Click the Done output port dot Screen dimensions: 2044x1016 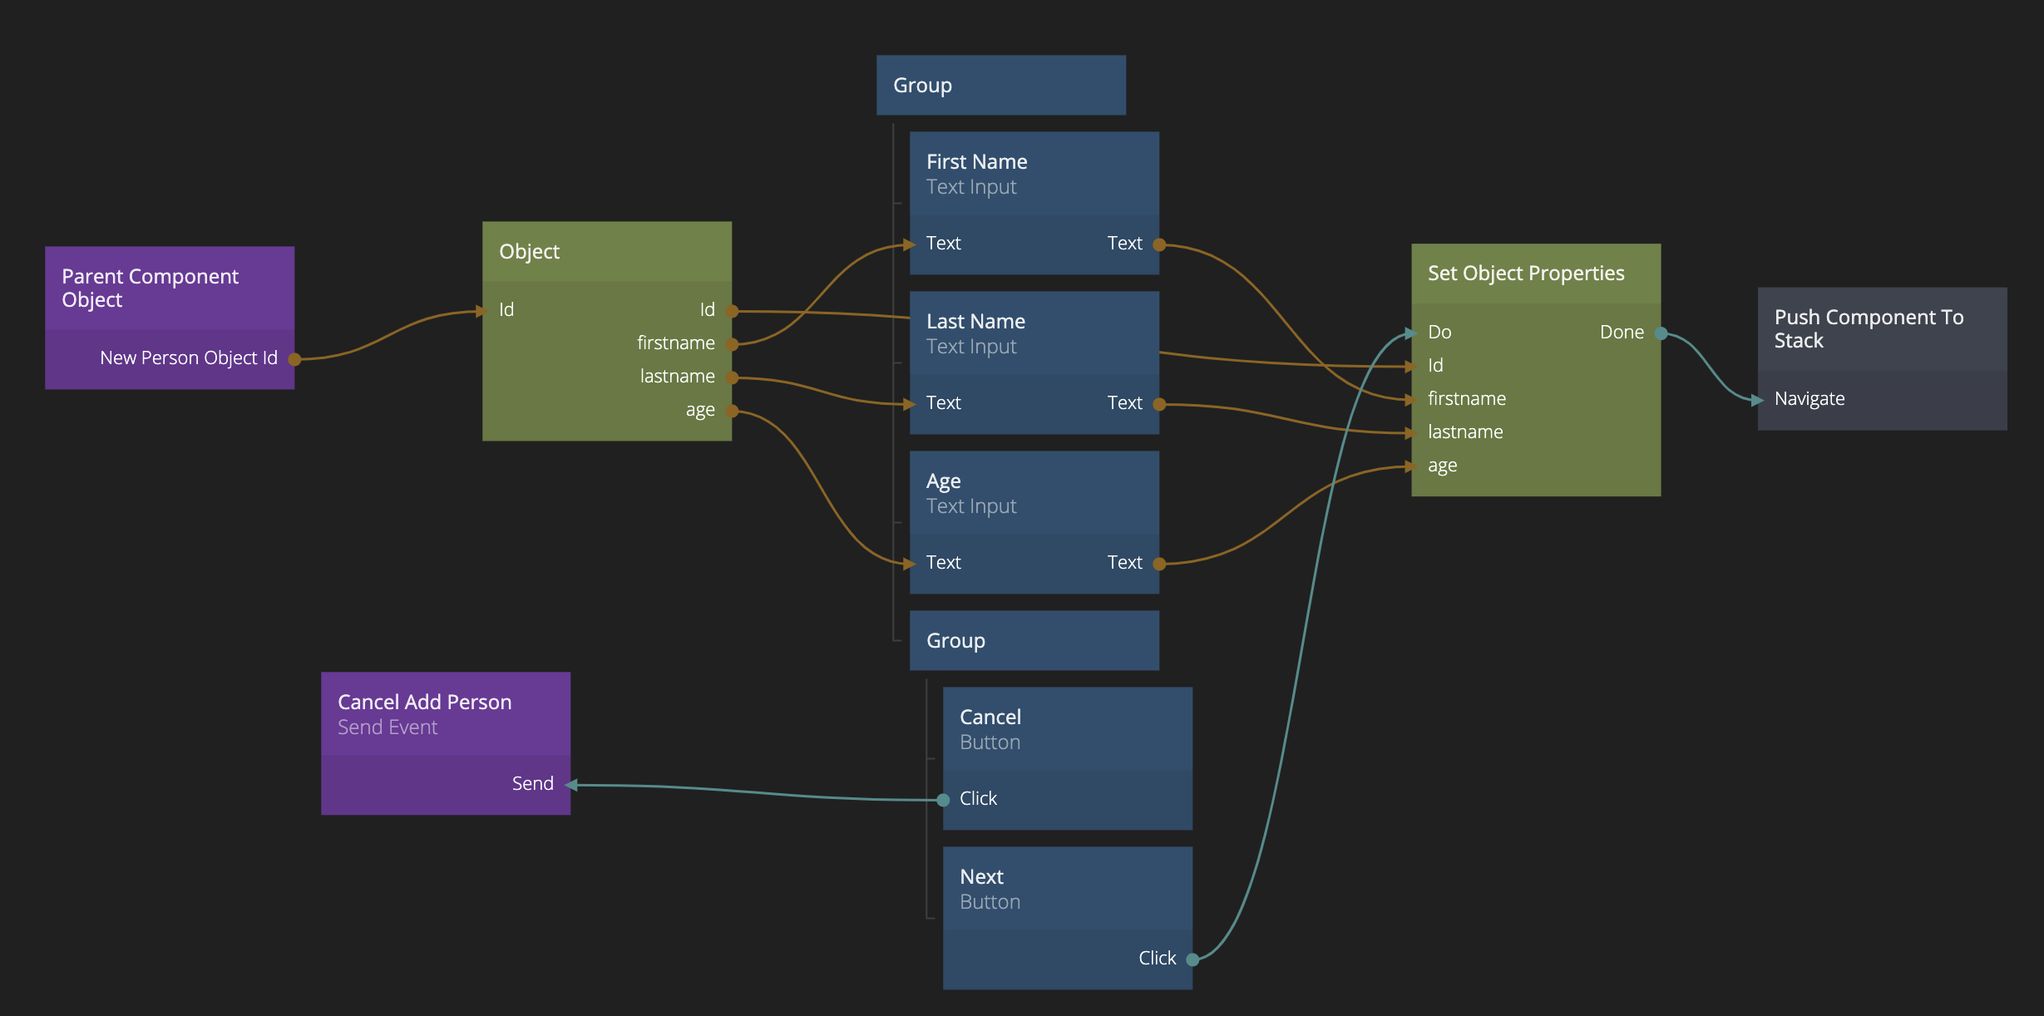point(1661,333)
